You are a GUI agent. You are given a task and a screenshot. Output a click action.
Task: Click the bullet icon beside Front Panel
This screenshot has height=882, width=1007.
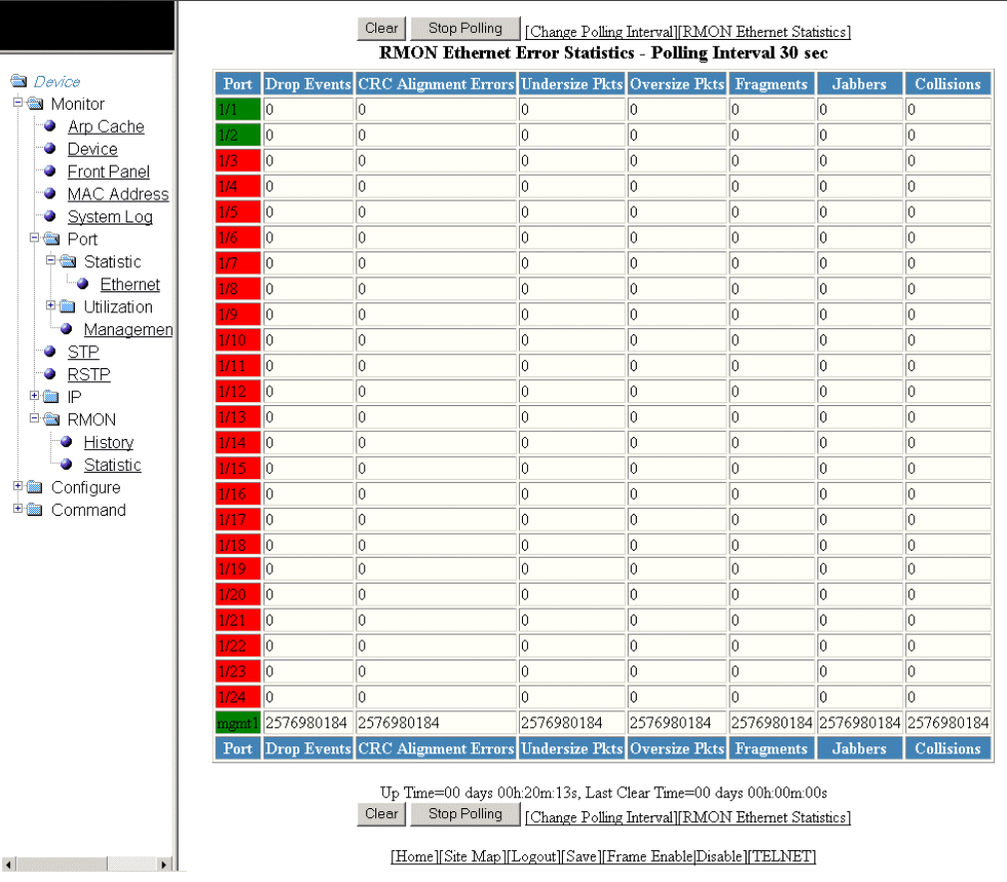point(50,171)
